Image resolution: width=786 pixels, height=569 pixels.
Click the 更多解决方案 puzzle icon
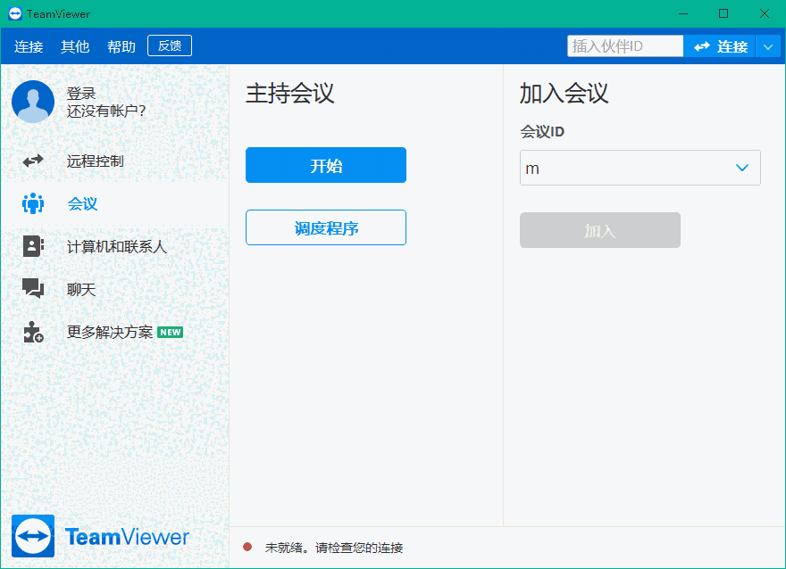click(x=33, y=331)
